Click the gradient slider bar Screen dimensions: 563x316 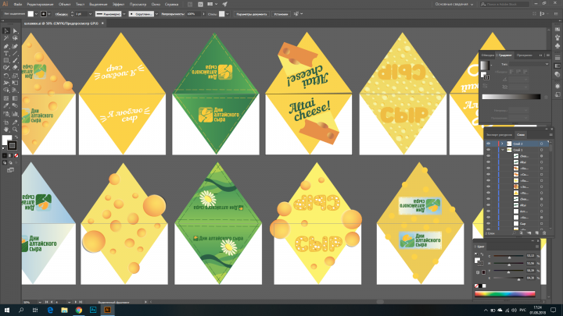point(511,97)
